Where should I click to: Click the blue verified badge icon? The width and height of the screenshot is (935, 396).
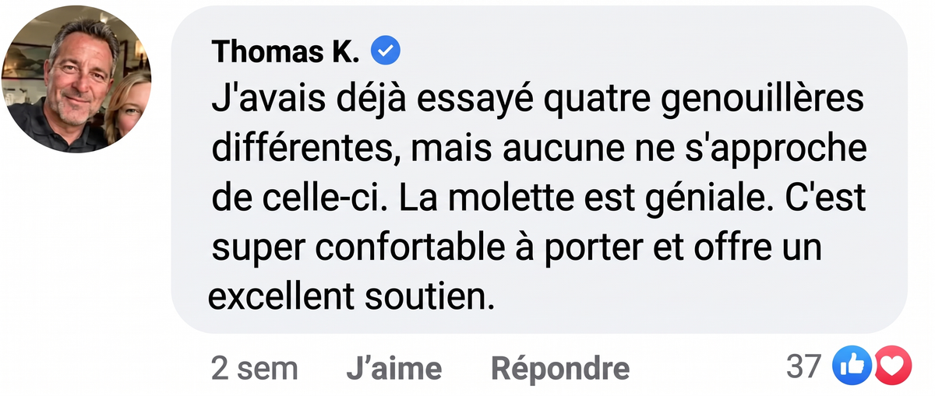386,51
